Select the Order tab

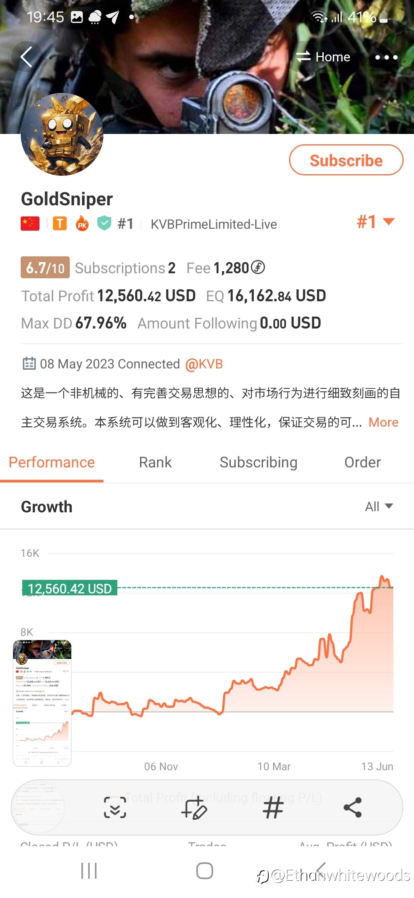363,462
